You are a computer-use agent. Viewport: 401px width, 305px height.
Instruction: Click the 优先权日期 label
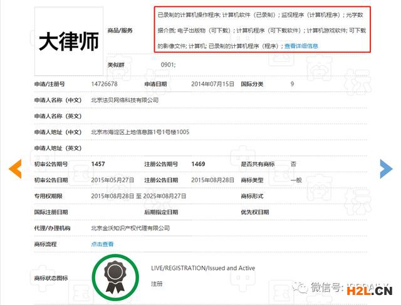[255, 212]
